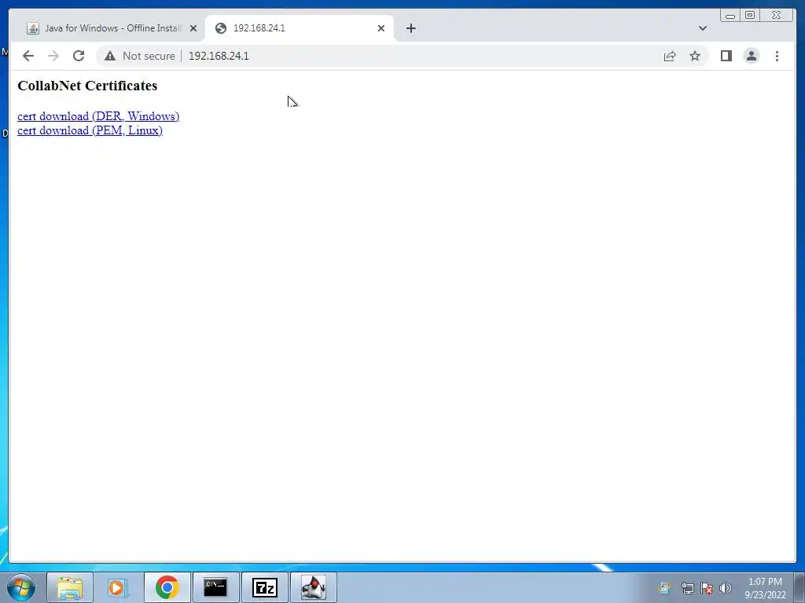Open the Chrome three-dot menu
This screenshot has width=805, height=603.
click(x=777, y=56)
